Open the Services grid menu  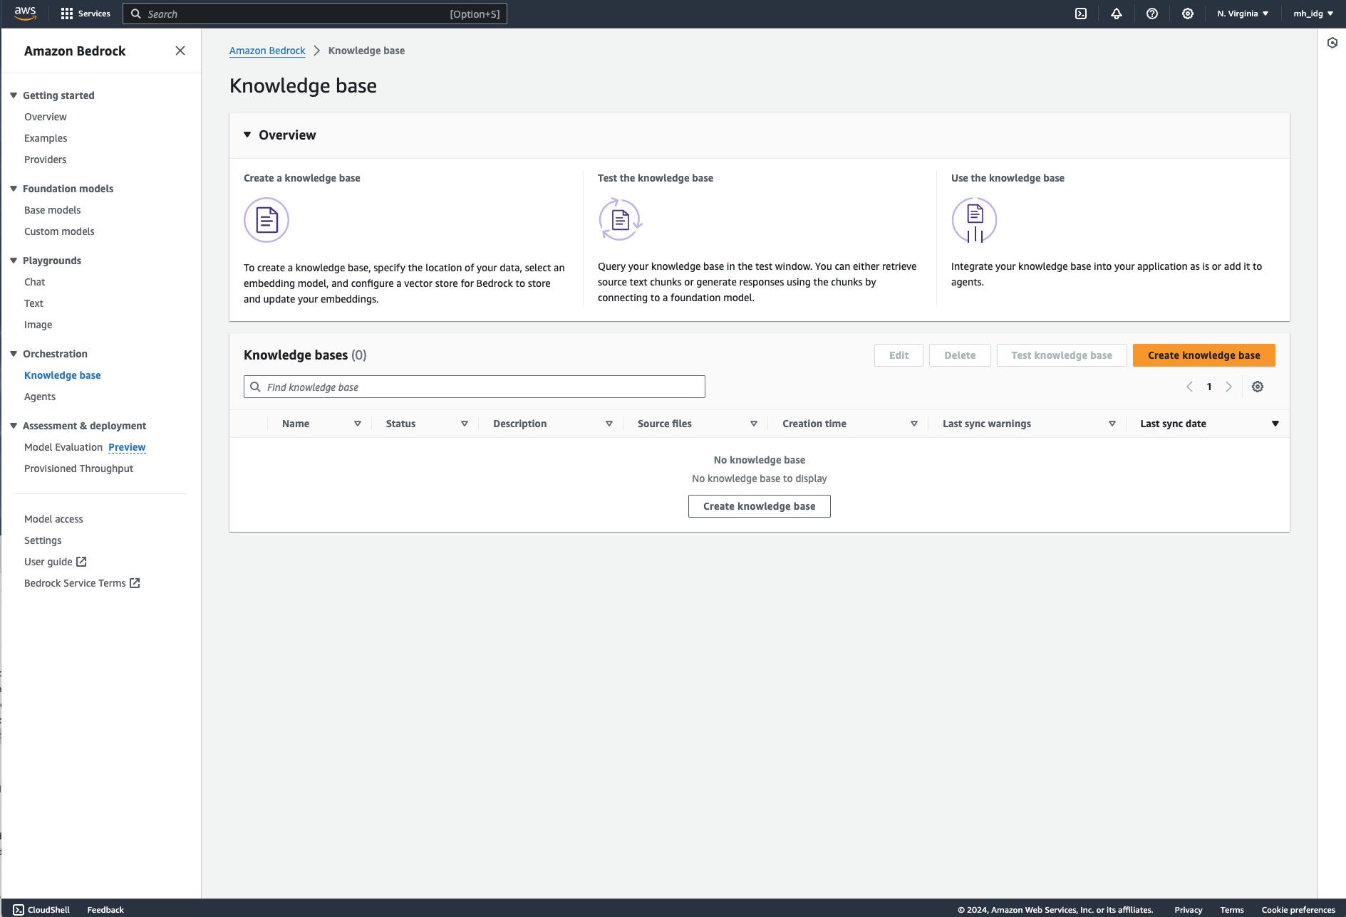86,14
